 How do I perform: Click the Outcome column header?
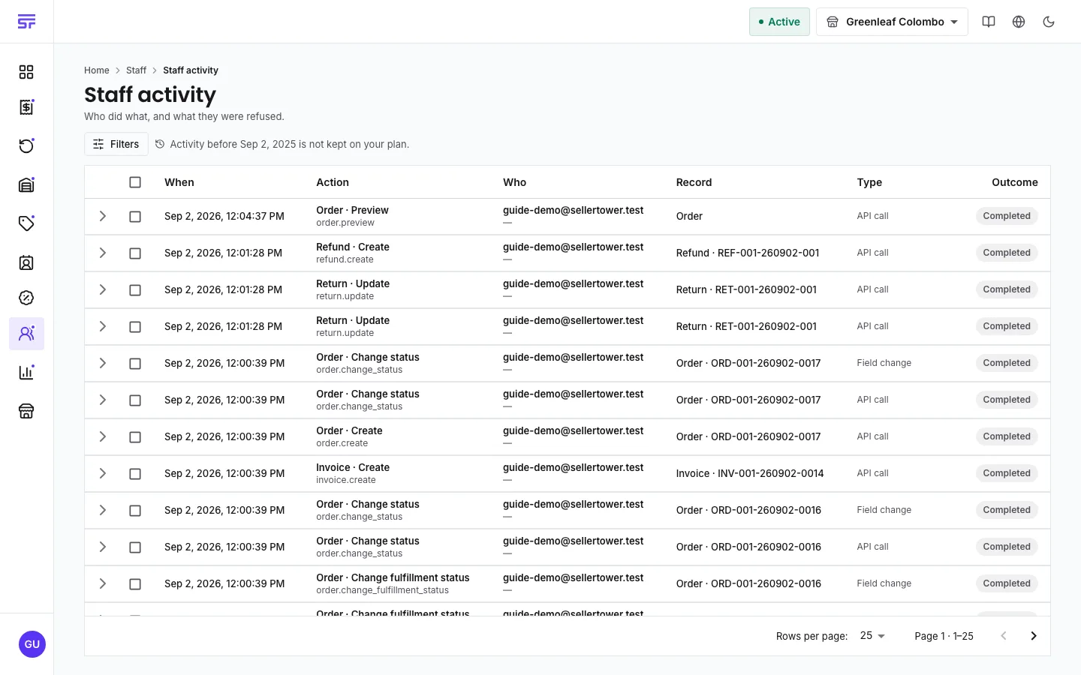1015,182
